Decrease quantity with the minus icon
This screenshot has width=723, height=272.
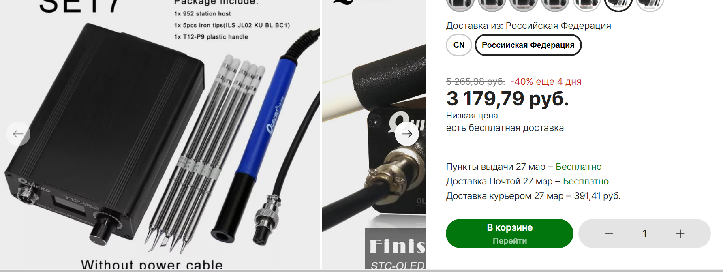coord(609,233)
